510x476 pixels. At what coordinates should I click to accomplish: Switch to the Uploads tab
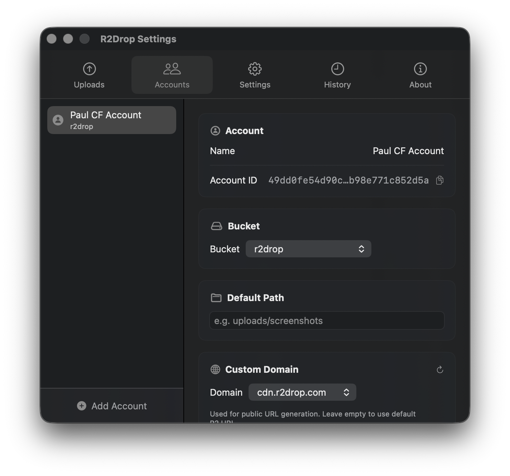(x=89, y=75)
